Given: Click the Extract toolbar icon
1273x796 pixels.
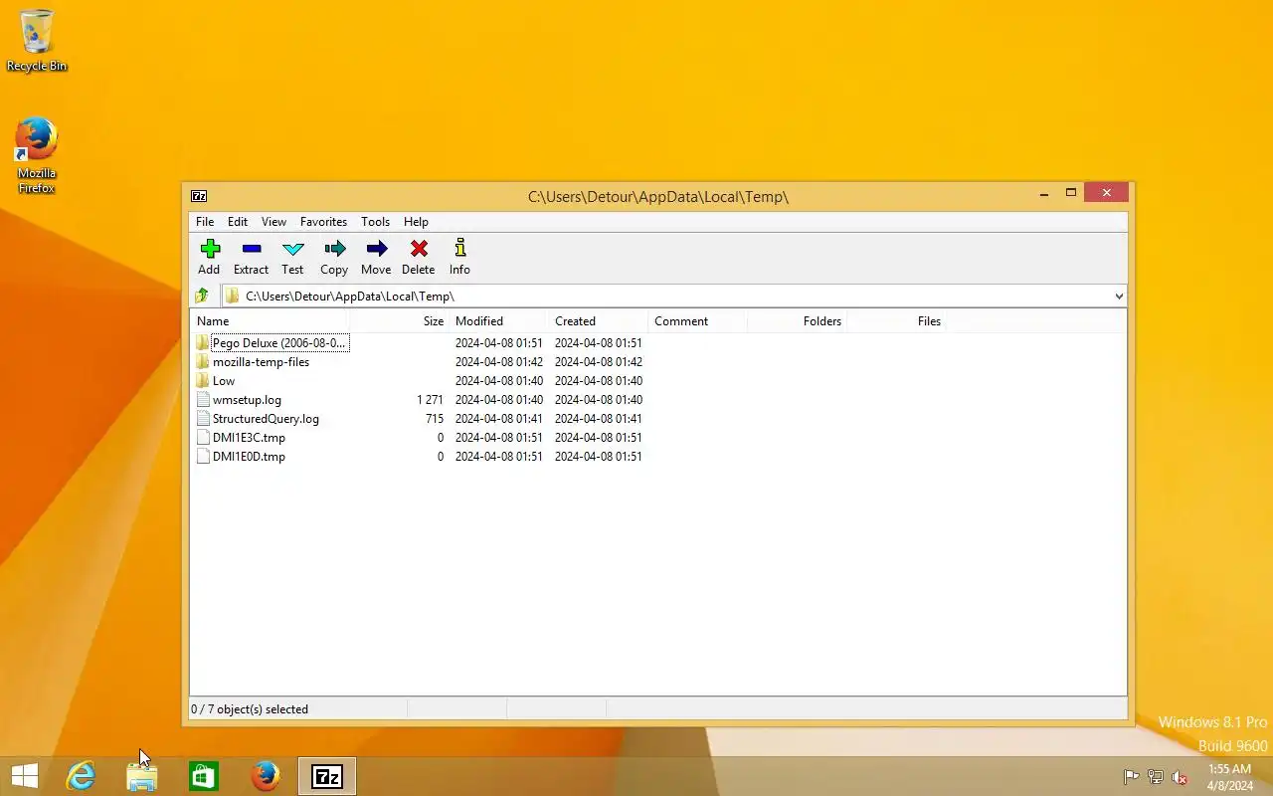Looking at the screenshot, I should tap(251, 249).
